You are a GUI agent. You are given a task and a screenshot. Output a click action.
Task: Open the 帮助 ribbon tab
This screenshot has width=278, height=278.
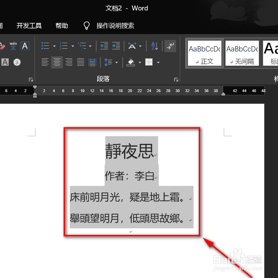click(x=62, y=25)
